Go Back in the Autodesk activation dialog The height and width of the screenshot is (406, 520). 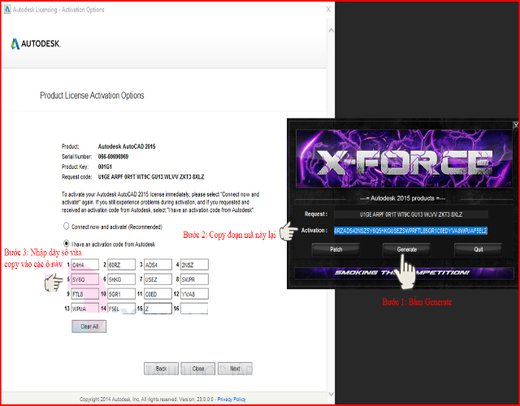coord(161,369)
